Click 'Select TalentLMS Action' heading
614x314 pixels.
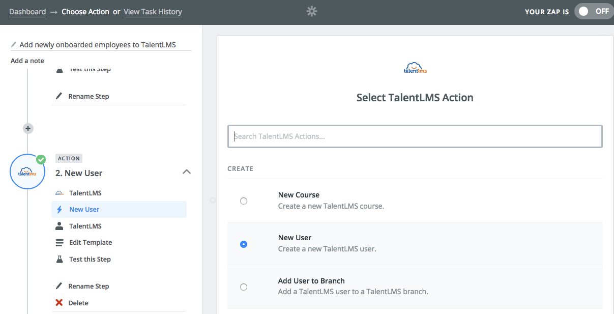point(415,98)
